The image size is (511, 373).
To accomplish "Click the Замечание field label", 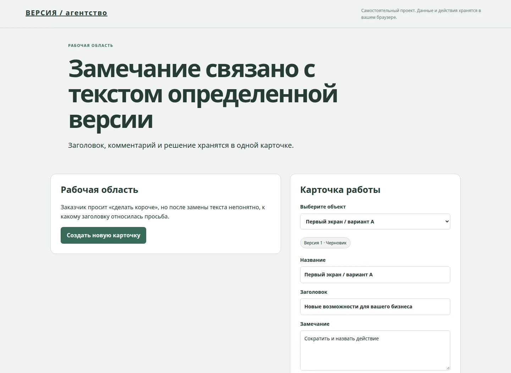I will 315,324.
